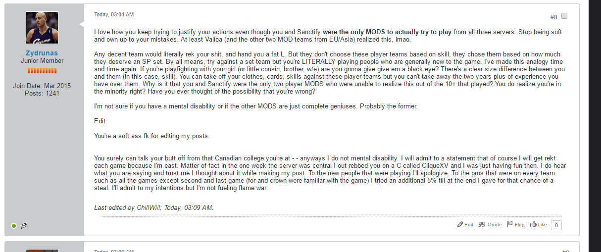Image resolution: width=601 pixels, height=252 pixels.
Task: Click the 'Join Date: Mar 2015' line
Action: point(42,86)
